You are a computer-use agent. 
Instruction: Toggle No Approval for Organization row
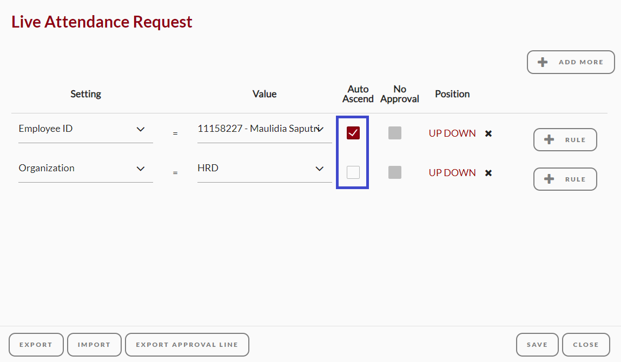pos(395,172)
